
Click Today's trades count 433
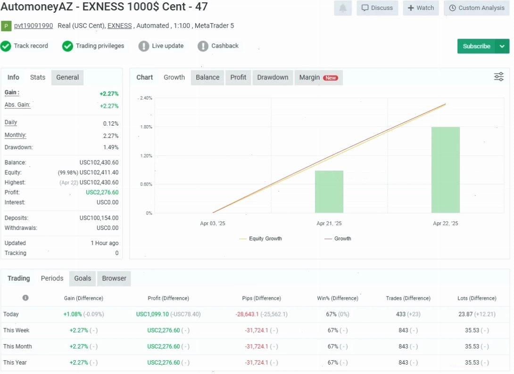[400, 314]
